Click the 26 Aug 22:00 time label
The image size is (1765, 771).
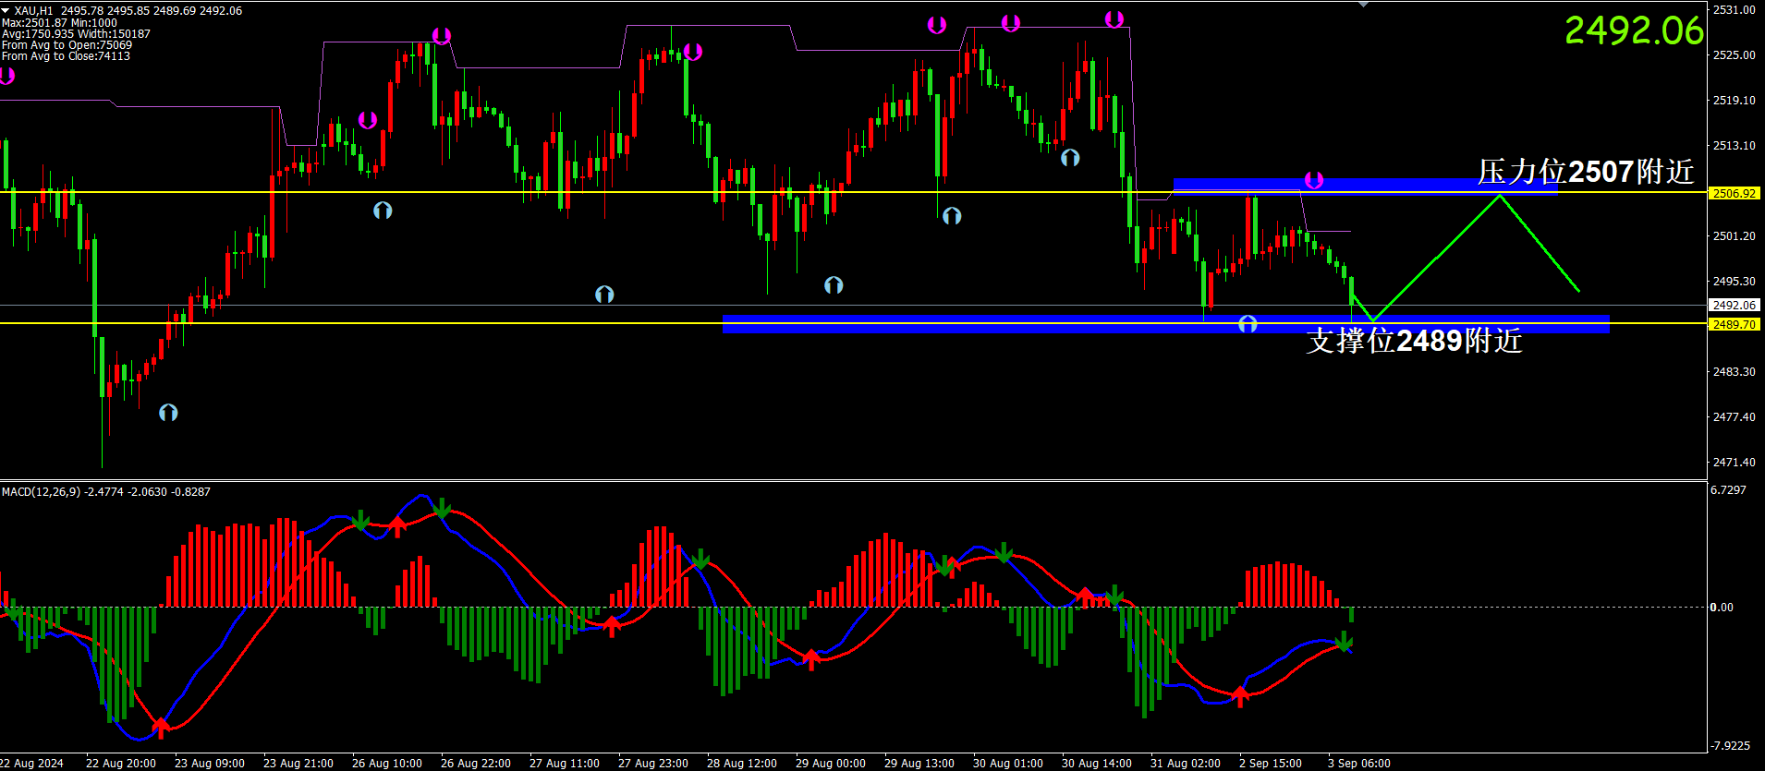click(476, 763)
